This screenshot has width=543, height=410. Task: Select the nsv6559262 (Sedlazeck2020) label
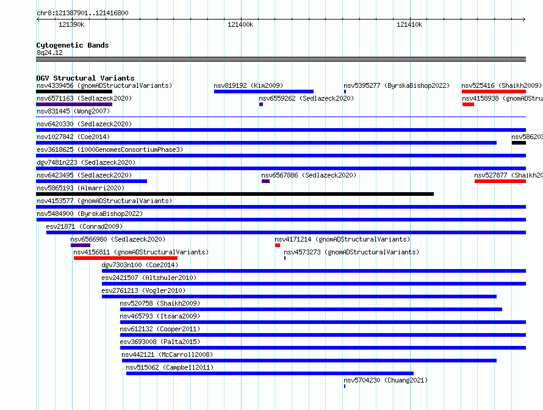pos(306,98)
